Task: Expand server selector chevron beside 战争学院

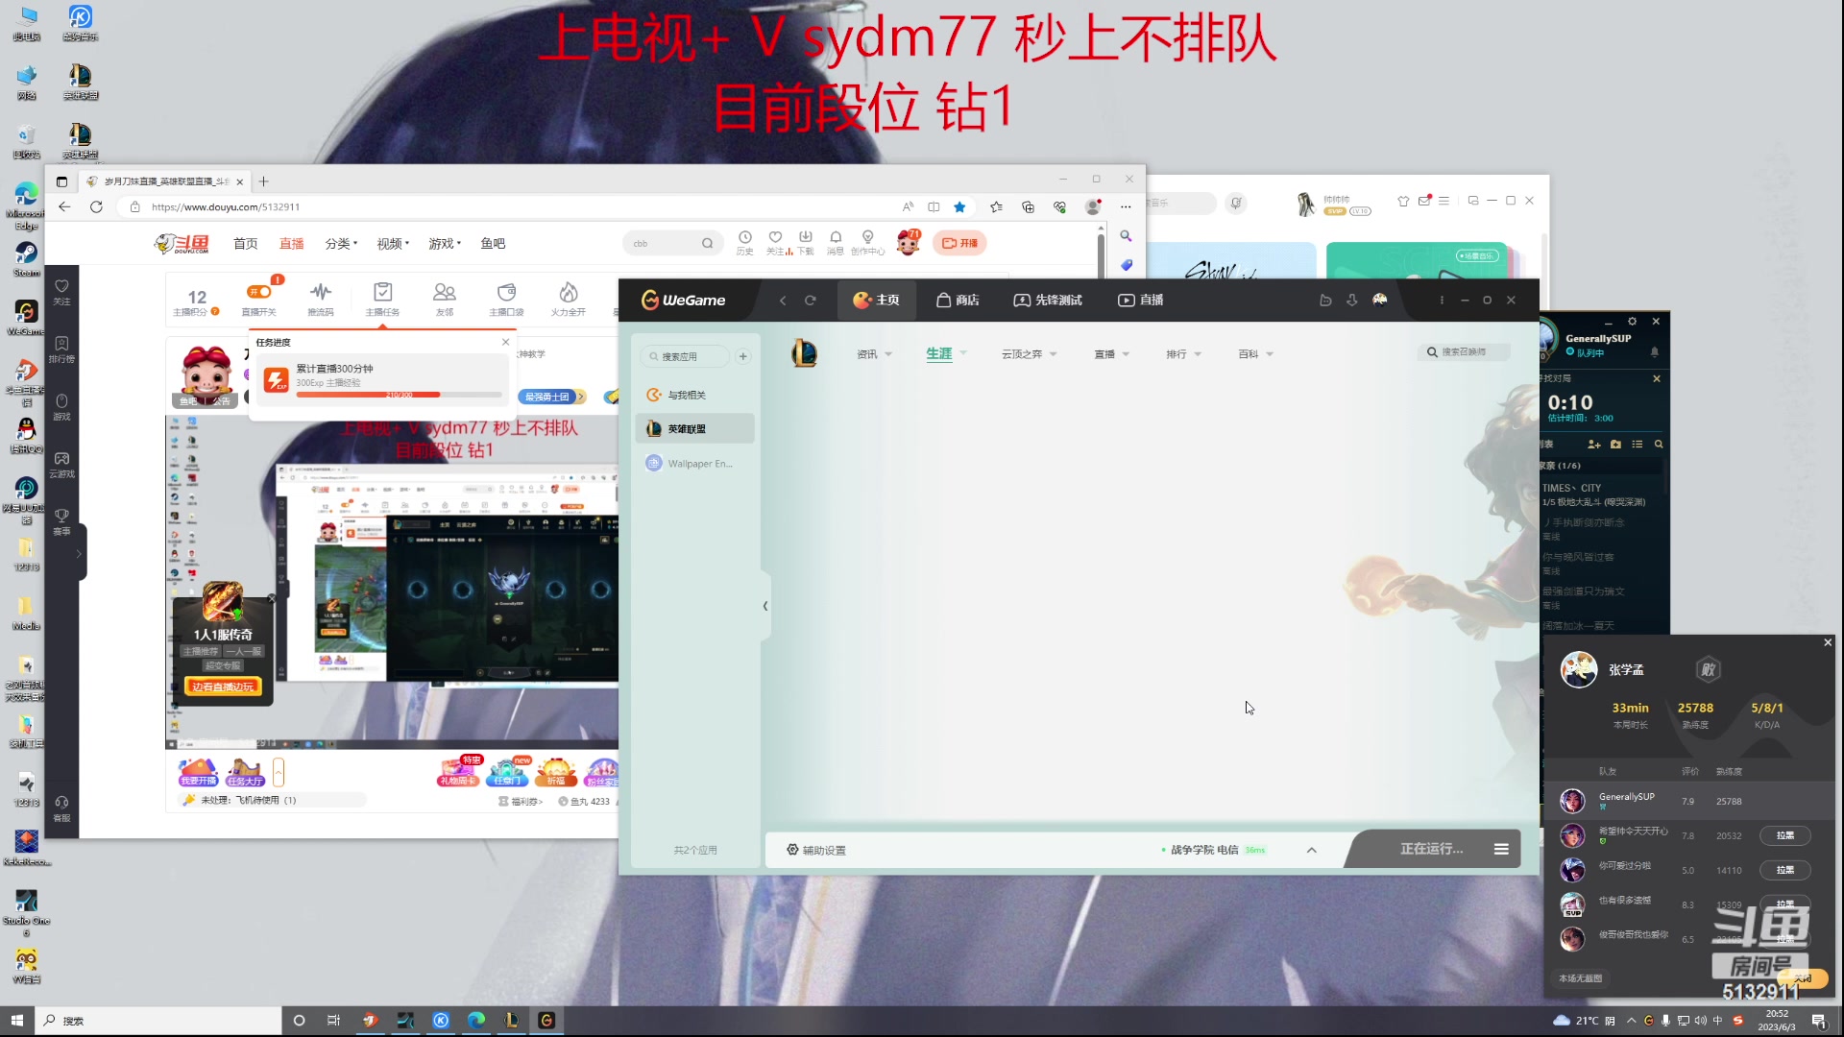Action: pos(1311,851)
